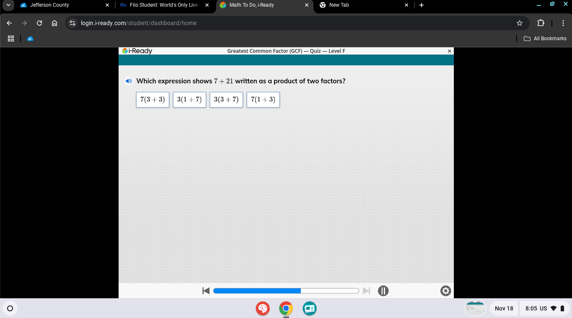This screenshot has height=318, width=572.
Task: Open All Bookmarks folder
Action: click(x=545, y=39)
